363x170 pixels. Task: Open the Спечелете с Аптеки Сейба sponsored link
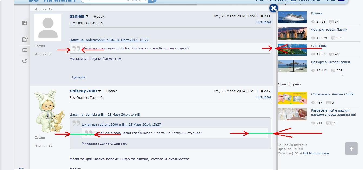coord(332,94)
